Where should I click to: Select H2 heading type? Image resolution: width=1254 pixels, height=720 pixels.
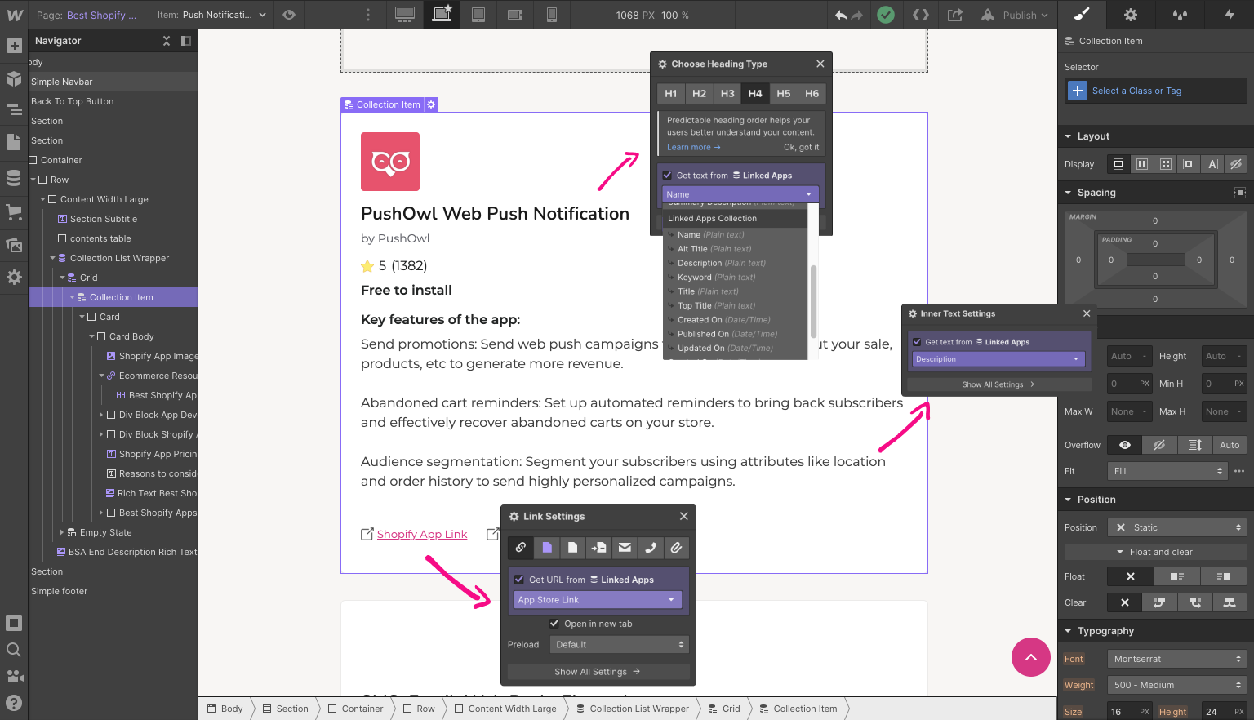[x=699, y=93]
